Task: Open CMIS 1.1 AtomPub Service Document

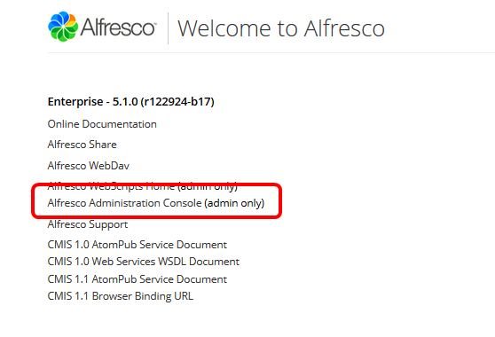Action: pyautogui.click(x=137, y=279)
